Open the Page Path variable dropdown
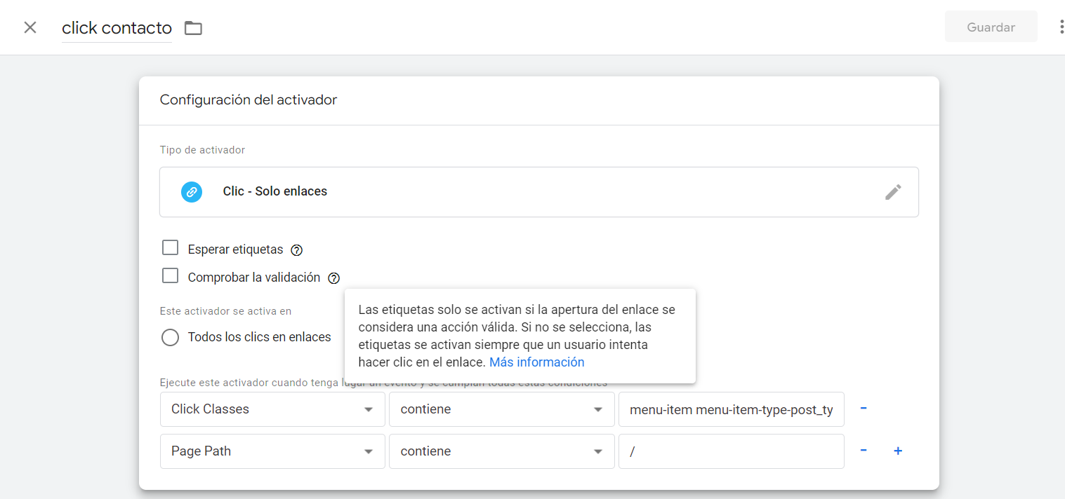Viewport: 1065px width, 499px height. (272, 451)
